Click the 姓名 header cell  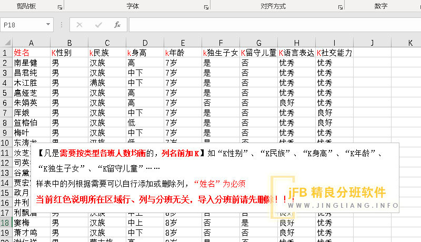(x=31, y=53)
